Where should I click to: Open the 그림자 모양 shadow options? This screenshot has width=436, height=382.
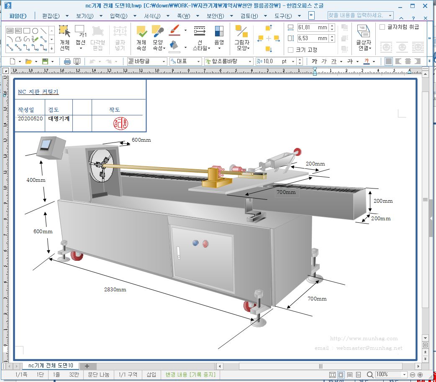pos(241,38)
